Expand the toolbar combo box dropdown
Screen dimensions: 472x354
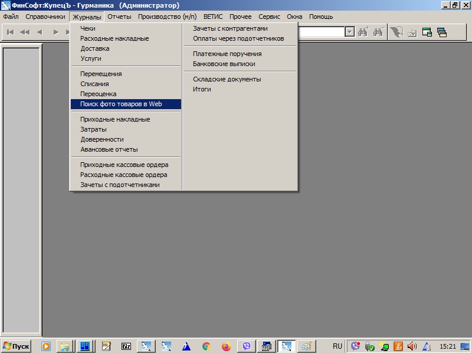tap(349, 32)
